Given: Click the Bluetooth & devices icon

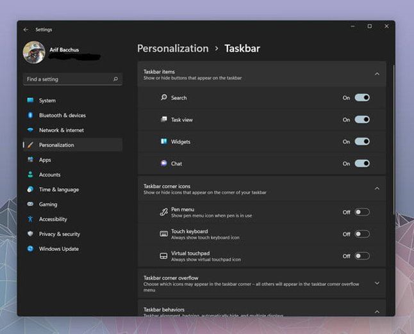Looking at the screenshot, I should [30, 115].
